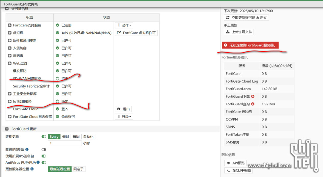
Task: Click the pending spinner icon for IoT检测服务
Action: pos(57,101)
